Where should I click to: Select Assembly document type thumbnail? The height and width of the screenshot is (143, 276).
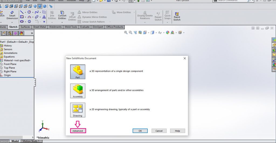pyautogui.click(x=78, y=91)
